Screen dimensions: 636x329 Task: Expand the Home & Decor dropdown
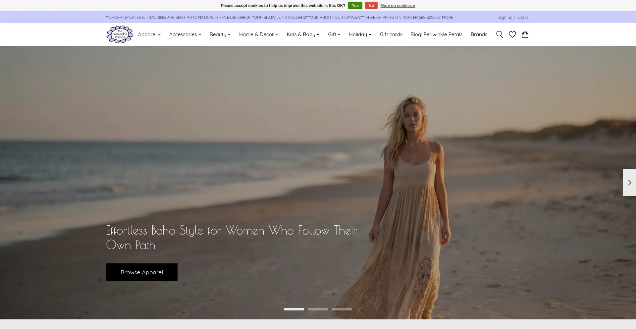pos(259,34)
